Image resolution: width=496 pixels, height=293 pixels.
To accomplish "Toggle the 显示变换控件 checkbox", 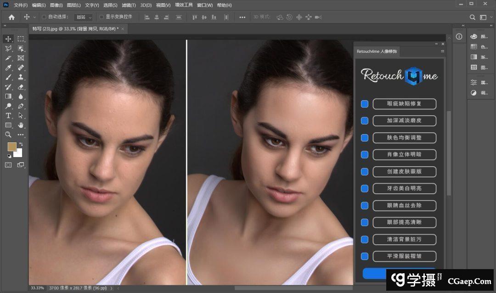I will (x=101, y=17).
